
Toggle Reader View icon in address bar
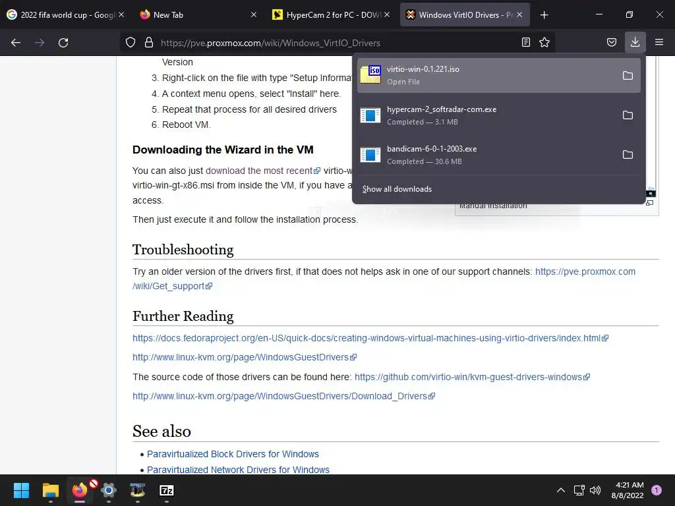point(525,43)
